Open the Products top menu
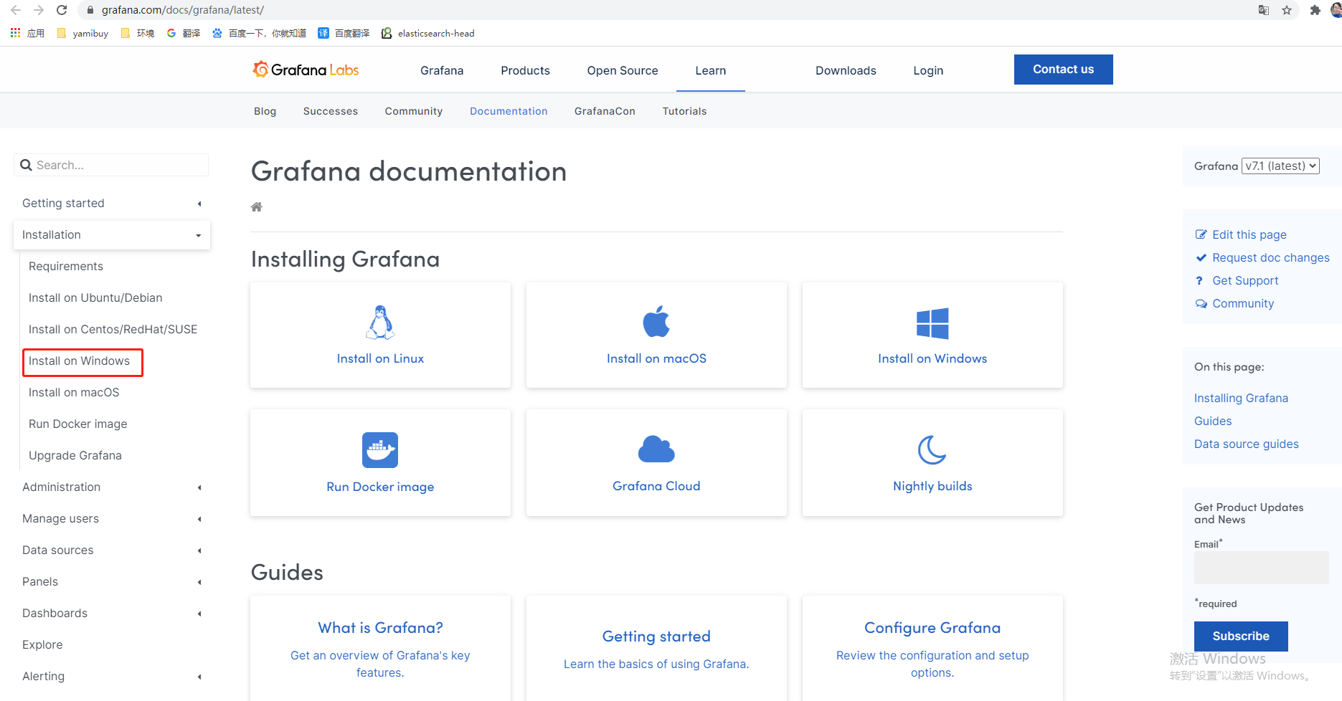Image resolution: width=1342 pixels, height=701 pixels. pyautogui.click(x=525, y=70)
